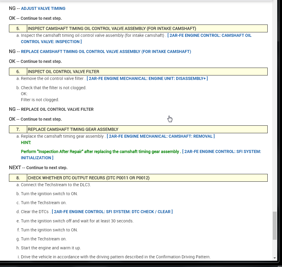Select the INSPECT OIL CONTROL VALVE FILTER heading
The height and width of the screenshot is (267, 282).
63,72
